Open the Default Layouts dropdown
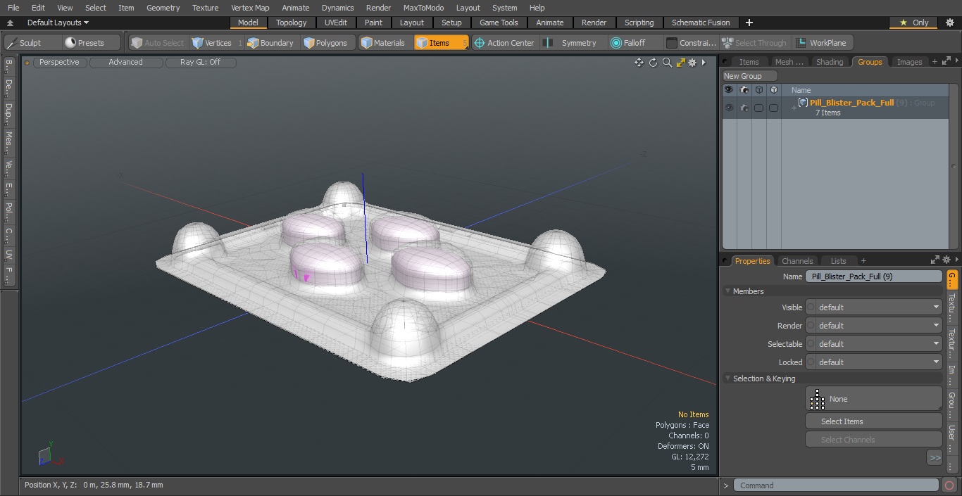This screenshot has height=496, width=962. click(58, 23)
